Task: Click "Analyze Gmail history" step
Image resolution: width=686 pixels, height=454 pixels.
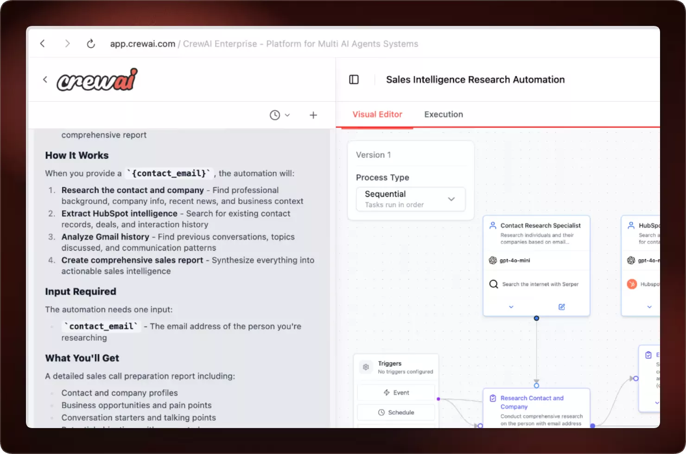Action: coord(105,237)
